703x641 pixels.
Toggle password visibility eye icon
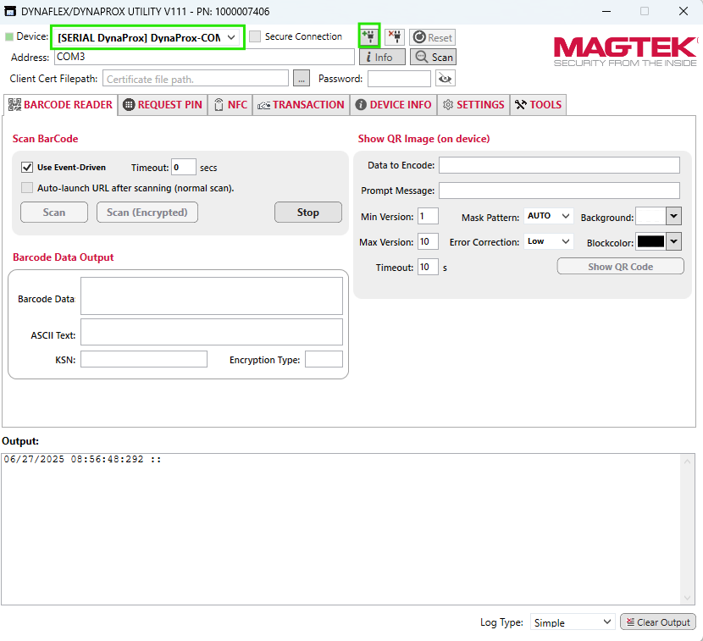pyautogui.click(x=446, y=79)
